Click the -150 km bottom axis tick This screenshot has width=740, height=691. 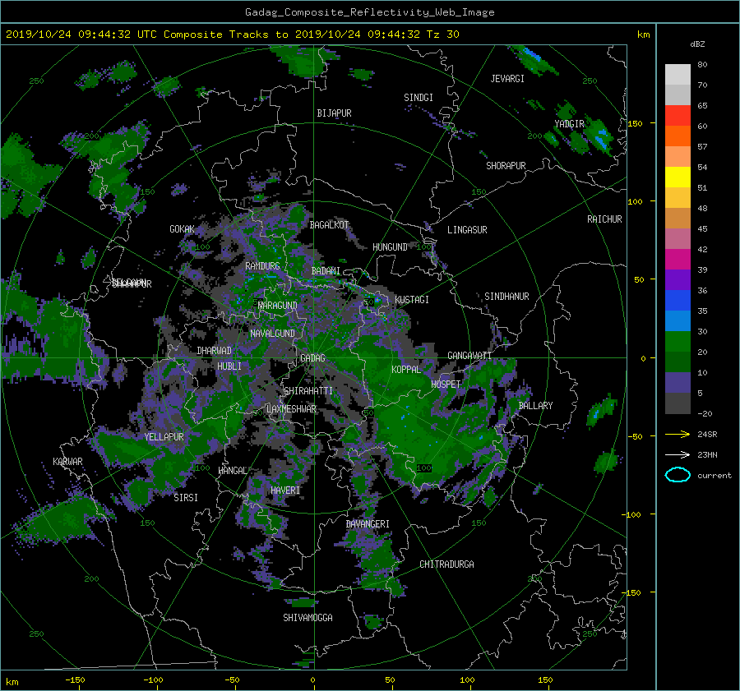coord(75,679)
